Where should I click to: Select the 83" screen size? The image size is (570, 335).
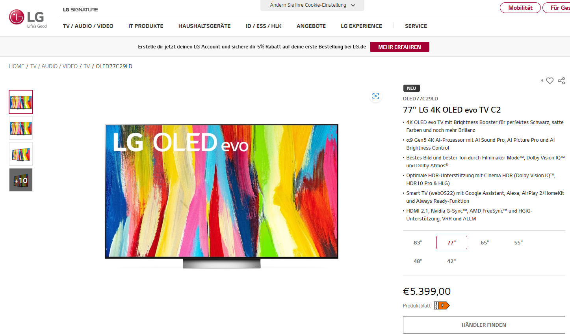point(418,242)
